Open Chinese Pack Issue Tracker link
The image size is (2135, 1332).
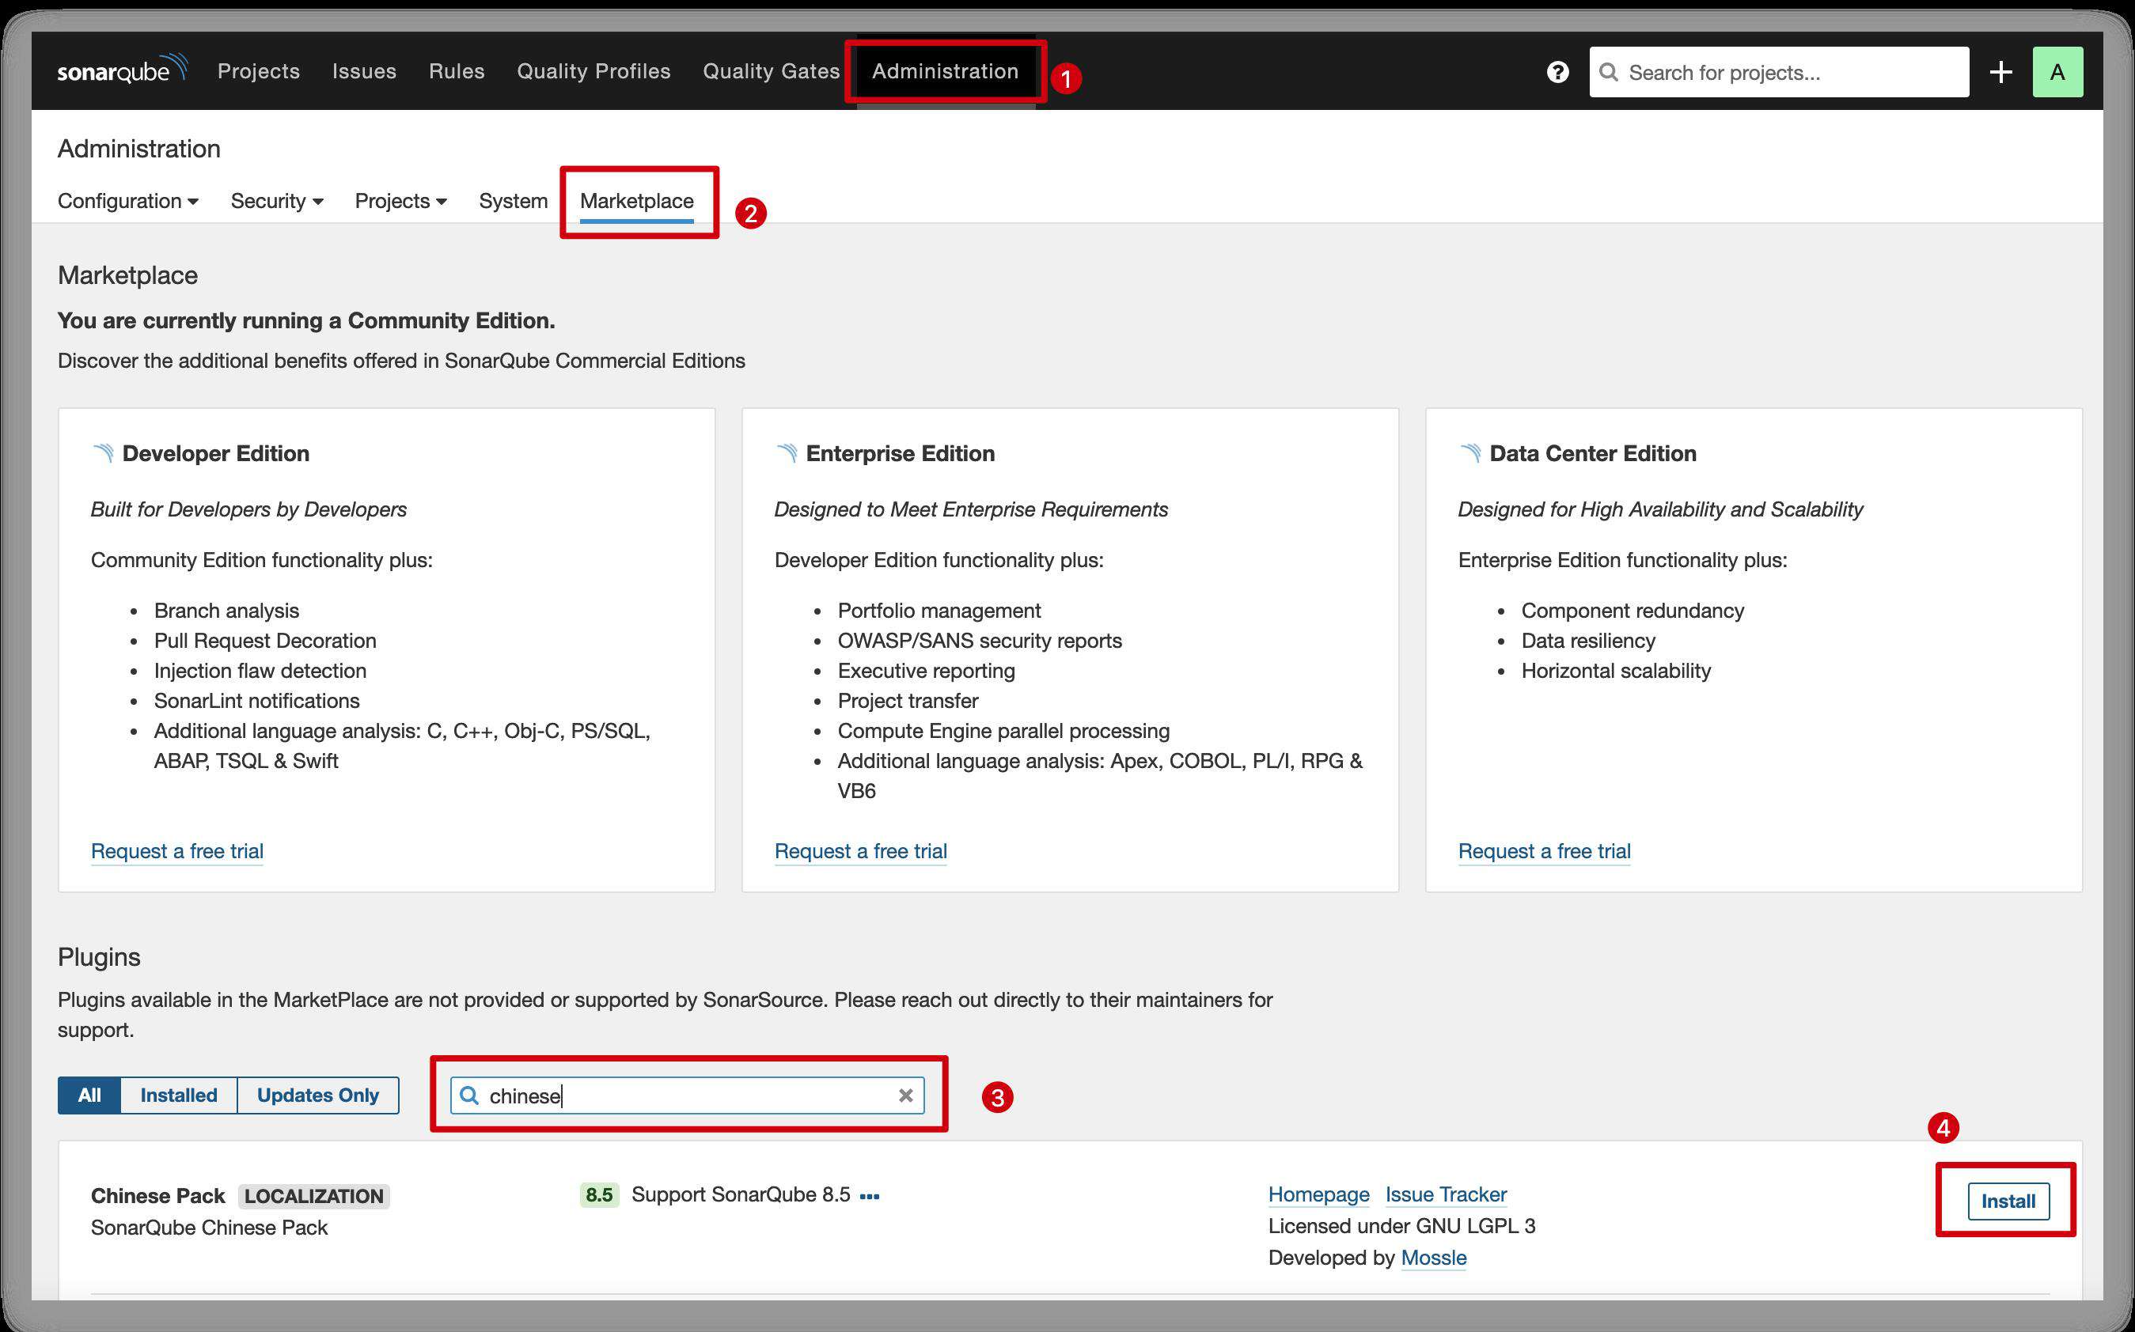(1445, 1194)
